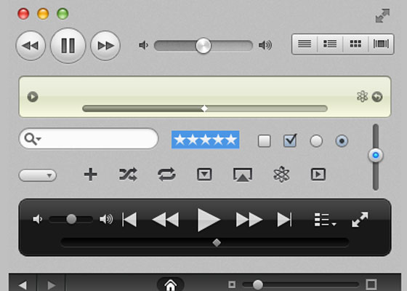Click Genius atom icon in LCD display
This screenshot has height=291, width=407.
click(362, 96)
